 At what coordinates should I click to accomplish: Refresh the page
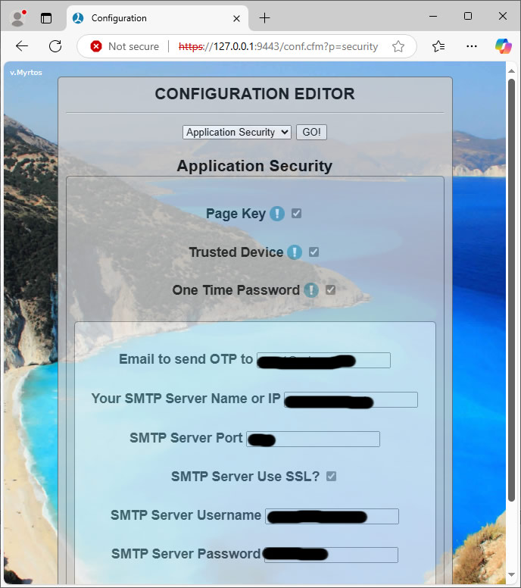click(55, 46)
